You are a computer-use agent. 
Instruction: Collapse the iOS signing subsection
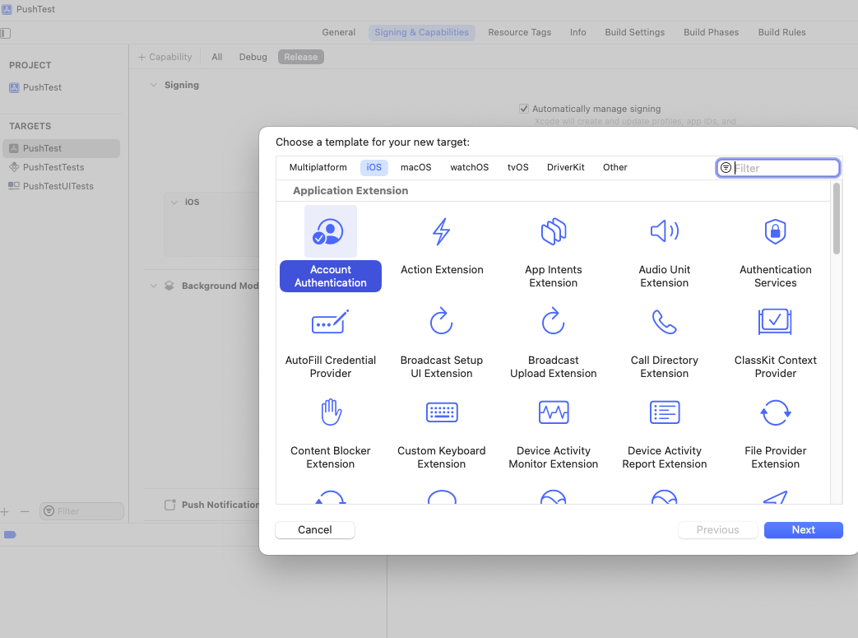(174, 202)
